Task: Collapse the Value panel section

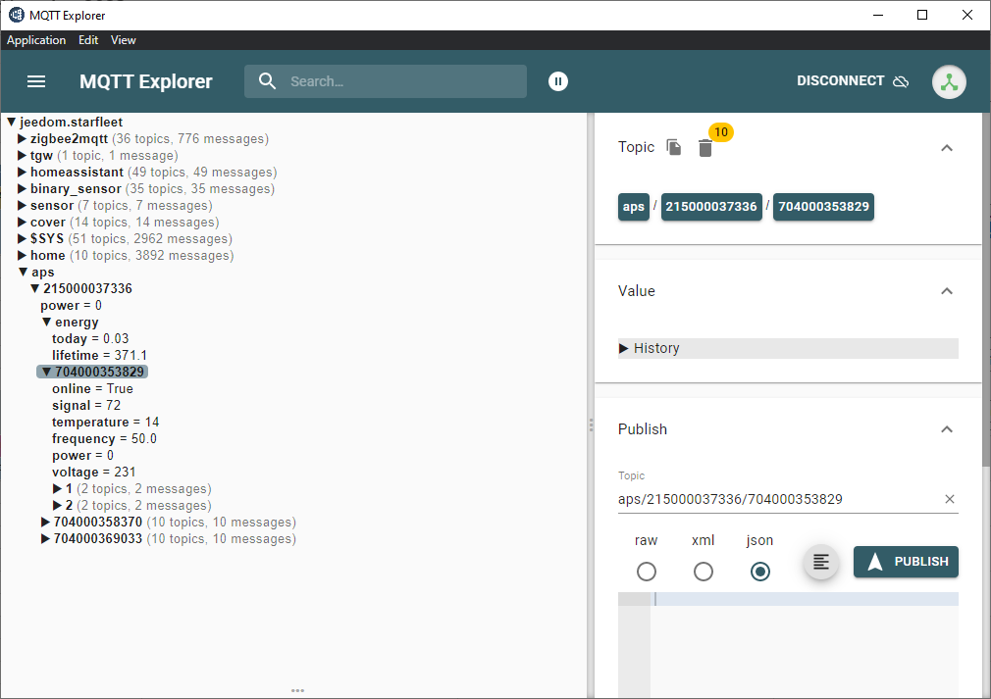Action: (946, 291)
